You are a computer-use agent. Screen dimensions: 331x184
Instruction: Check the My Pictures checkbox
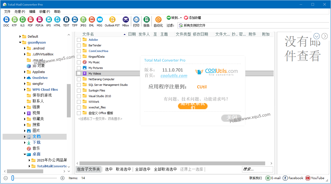(x=79, y=68)
